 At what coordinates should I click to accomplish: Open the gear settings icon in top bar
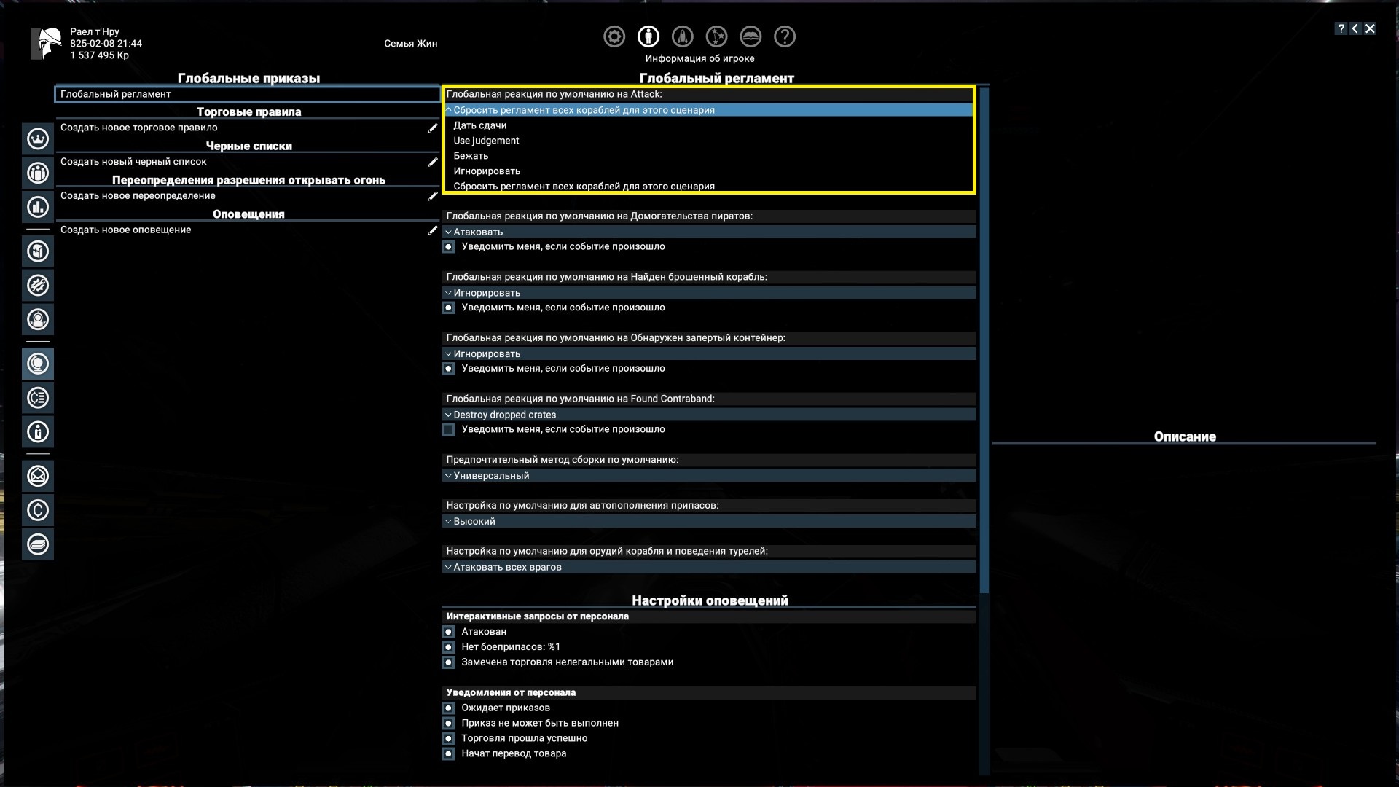tap(614, 36)
